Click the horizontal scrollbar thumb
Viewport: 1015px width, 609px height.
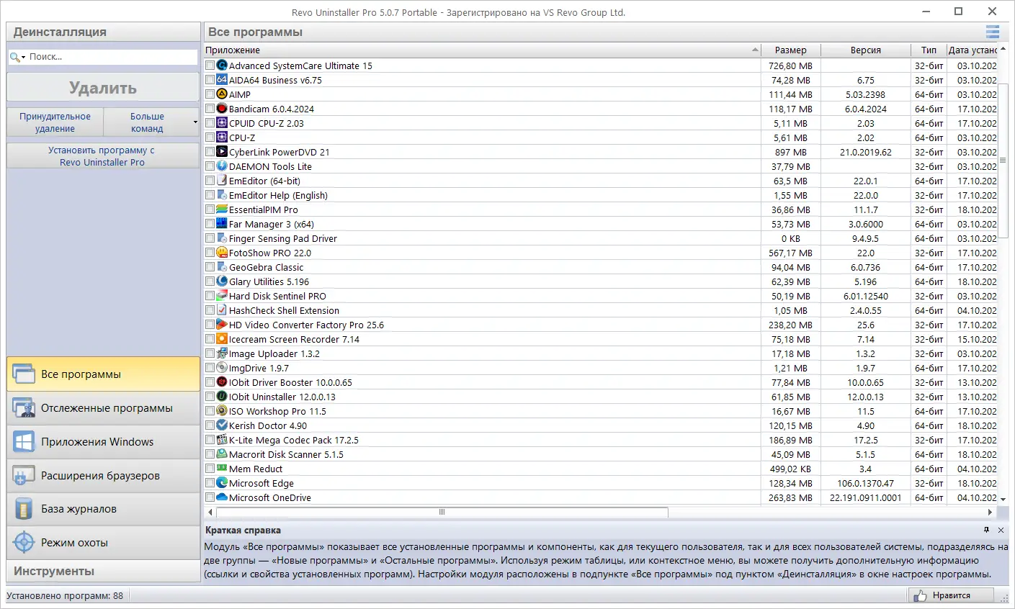coord(442,512)
